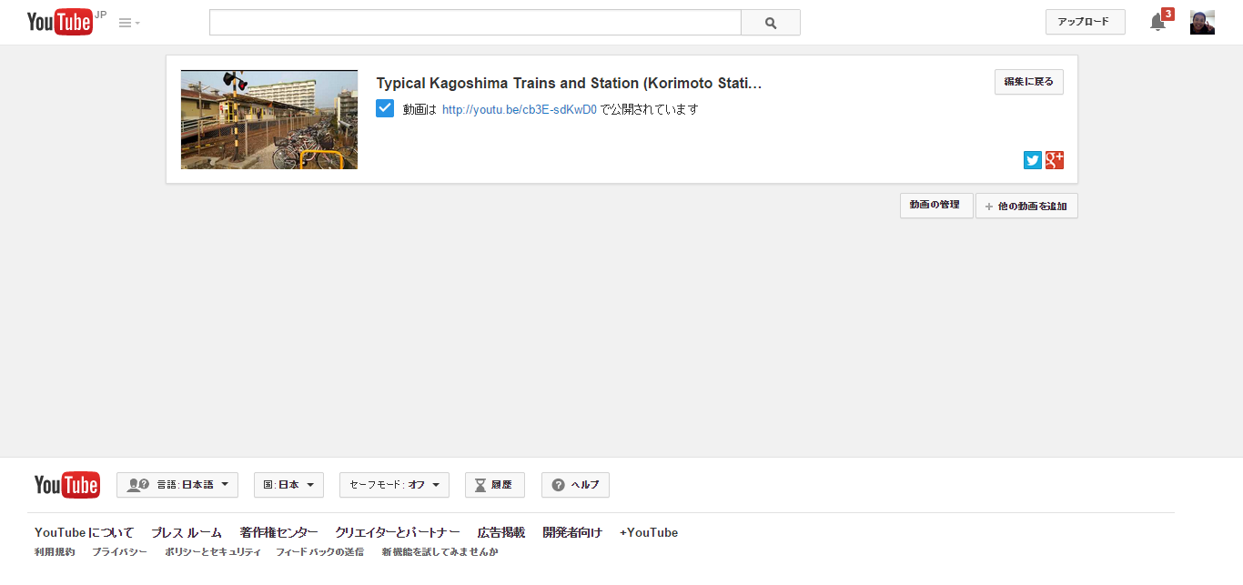Viewport: 1243px width, 585px height.
Task: Open the プレス ルーム link
Action: pyautogui.click(x=187, y=532)
